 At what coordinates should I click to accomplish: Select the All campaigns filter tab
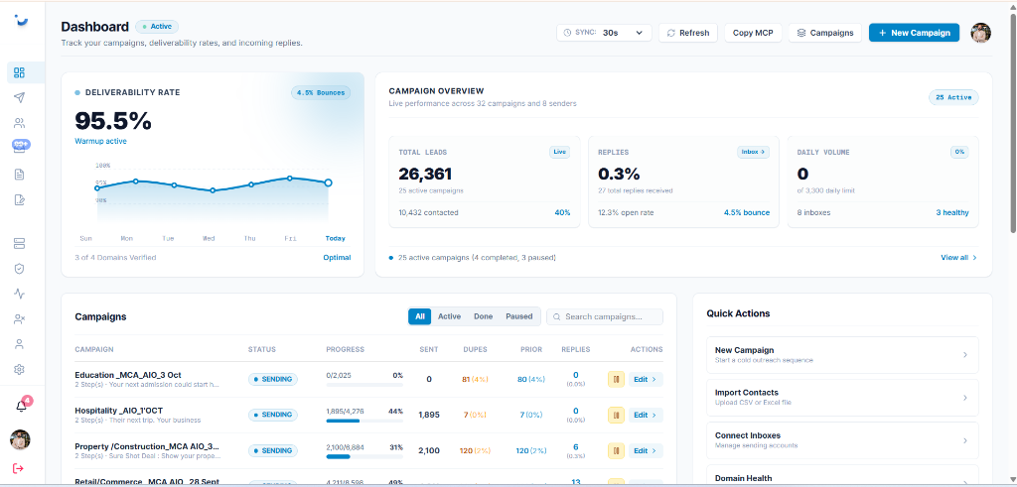coord(420,316)
